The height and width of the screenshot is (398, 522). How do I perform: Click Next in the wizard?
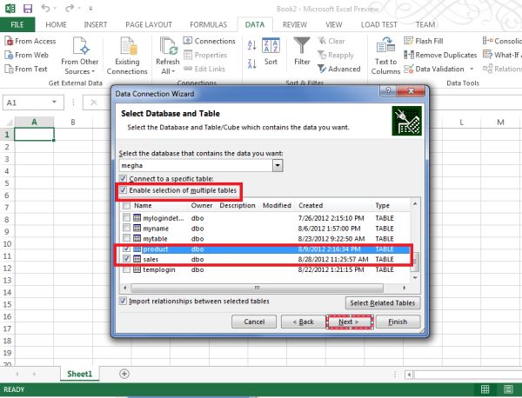(x=349, y=322)
